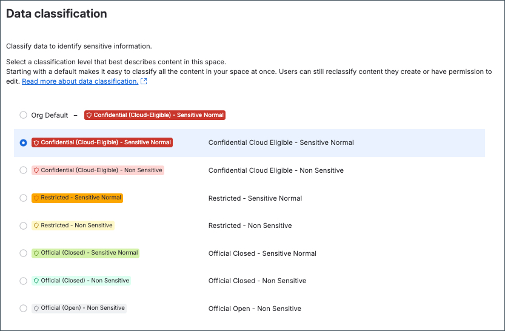Click the Official Open - Non Sensitive description text
This screenshot has height=331, width=505.
pyautogui.click(x=255, y=309)
